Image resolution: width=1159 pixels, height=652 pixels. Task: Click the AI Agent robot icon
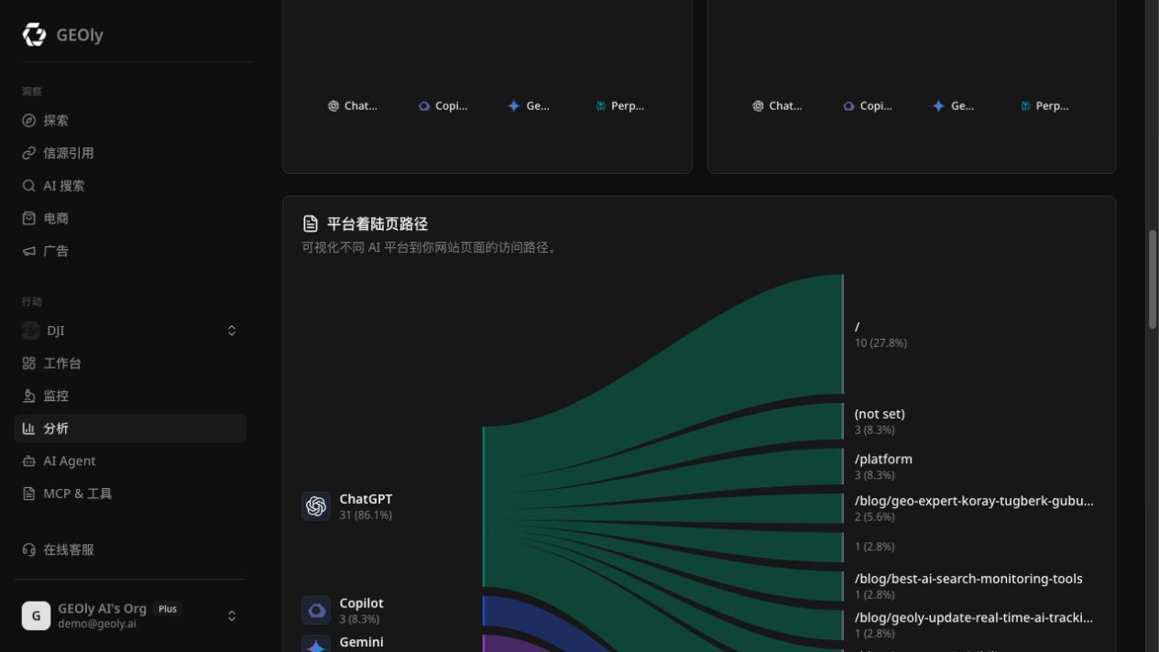[29, 461]
